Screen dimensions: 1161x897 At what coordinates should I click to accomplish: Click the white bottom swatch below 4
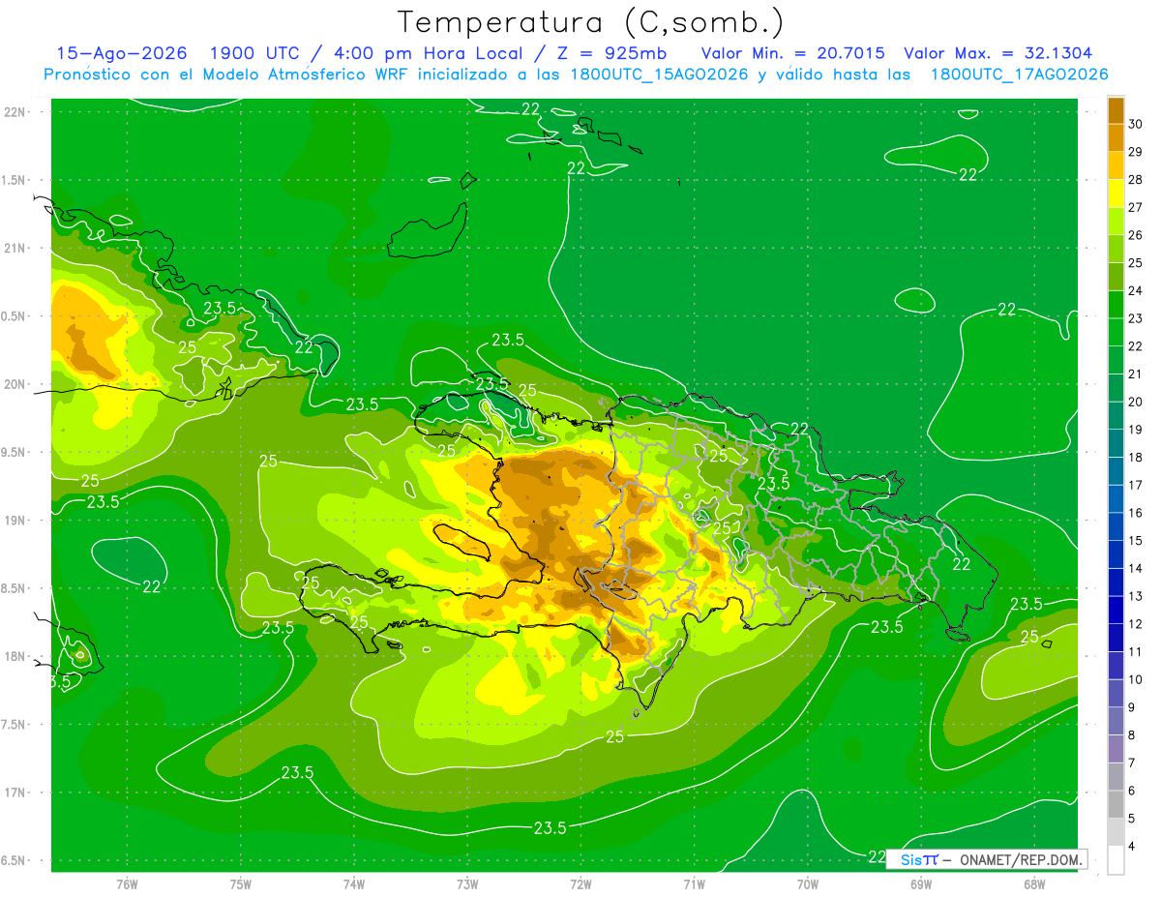[x=1116, y=860]
